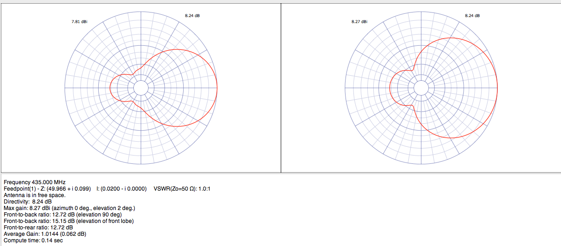Select the 8.24 dB label above left plot

coord(192,16)
